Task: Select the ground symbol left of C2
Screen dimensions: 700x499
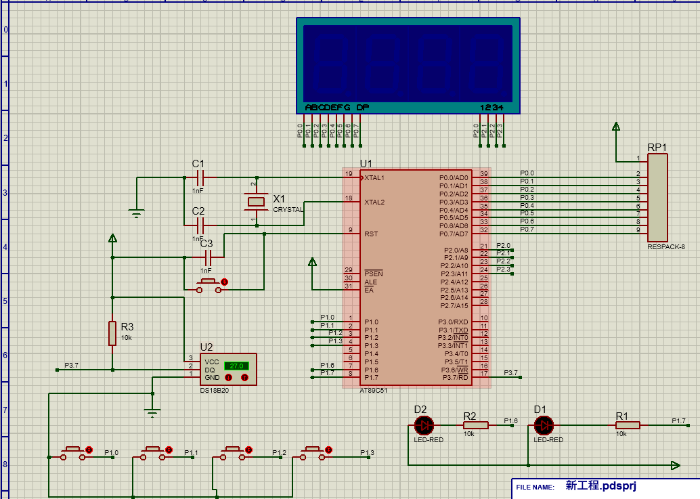Action: click(x=137, y=214)
